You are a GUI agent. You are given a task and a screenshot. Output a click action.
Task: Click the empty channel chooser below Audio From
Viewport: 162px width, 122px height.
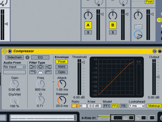(14, 72)
